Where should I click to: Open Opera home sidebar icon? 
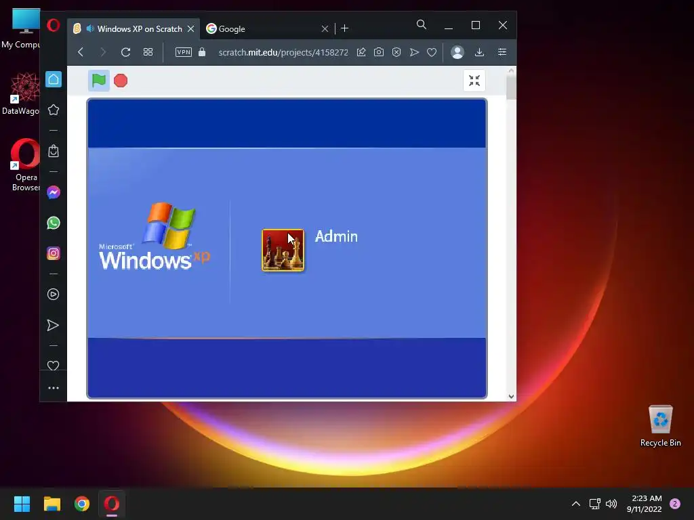[54, 80]
